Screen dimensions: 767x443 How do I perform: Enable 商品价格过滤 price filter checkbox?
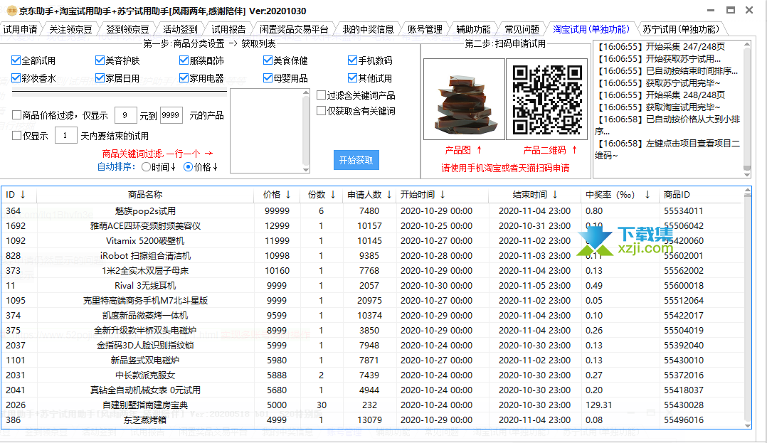click(x=16, y=115)
